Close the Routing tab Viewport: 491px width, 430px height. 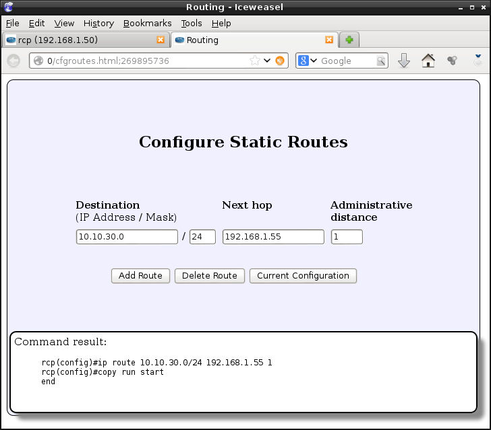[x=329, y=40]
